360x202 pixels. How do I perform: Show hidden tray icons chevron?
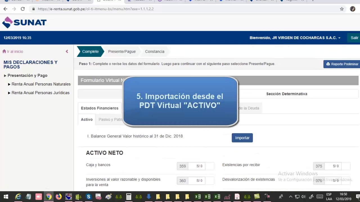pos(291,197)
